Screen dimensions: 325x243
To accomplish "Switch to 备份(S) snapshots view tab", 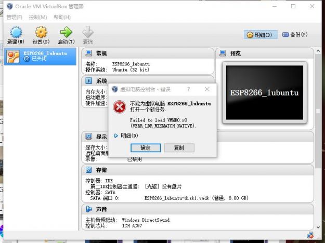I will pyautogui.click(x=295, y=35).
